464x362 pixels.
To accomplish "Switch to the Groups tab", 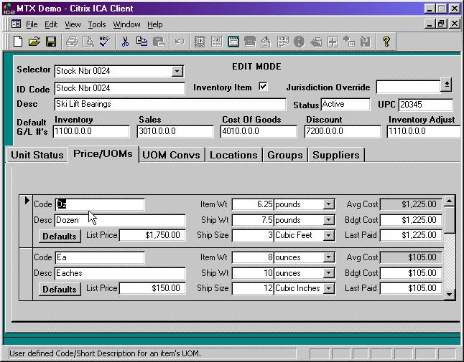I will 285,155.
